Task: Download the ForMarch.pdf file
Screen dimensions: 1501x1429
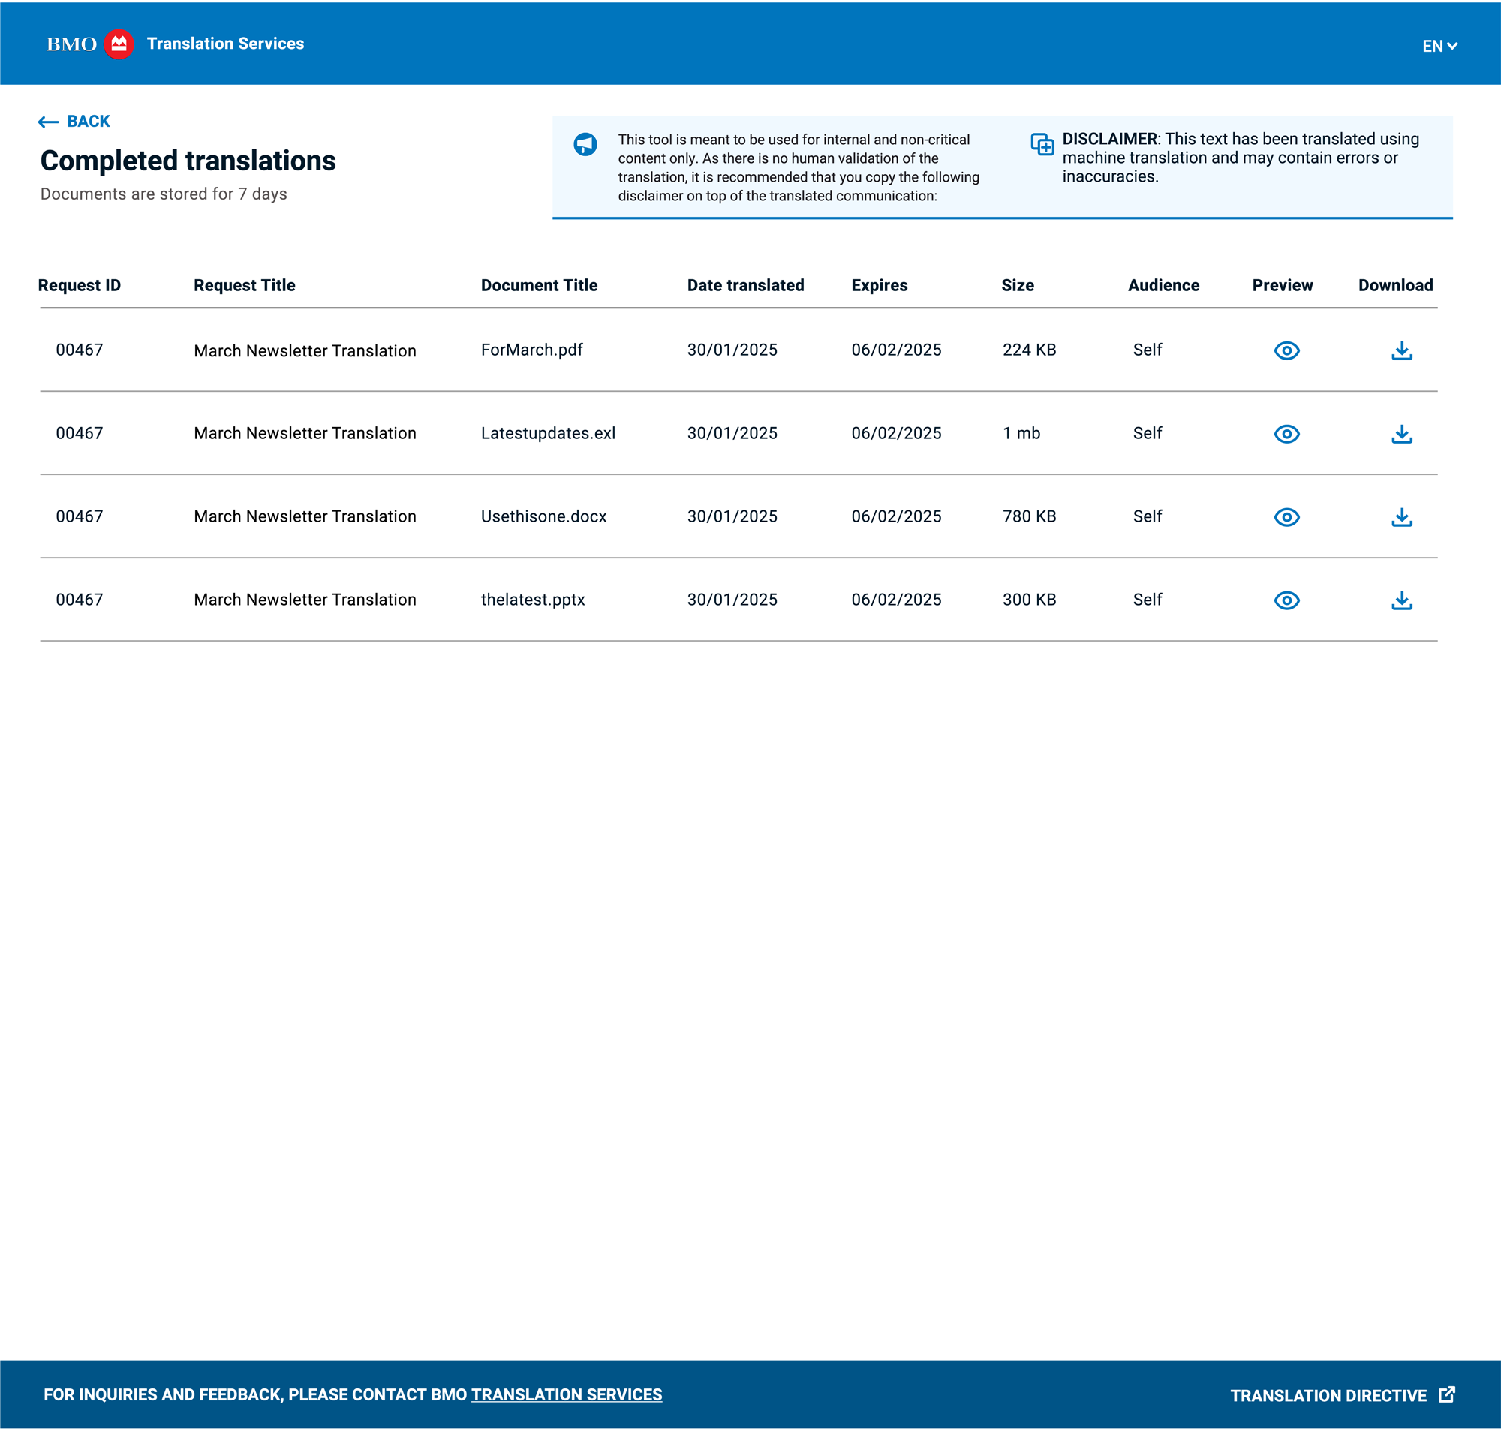Action: pyautogui.click(x=1401, y=350)
